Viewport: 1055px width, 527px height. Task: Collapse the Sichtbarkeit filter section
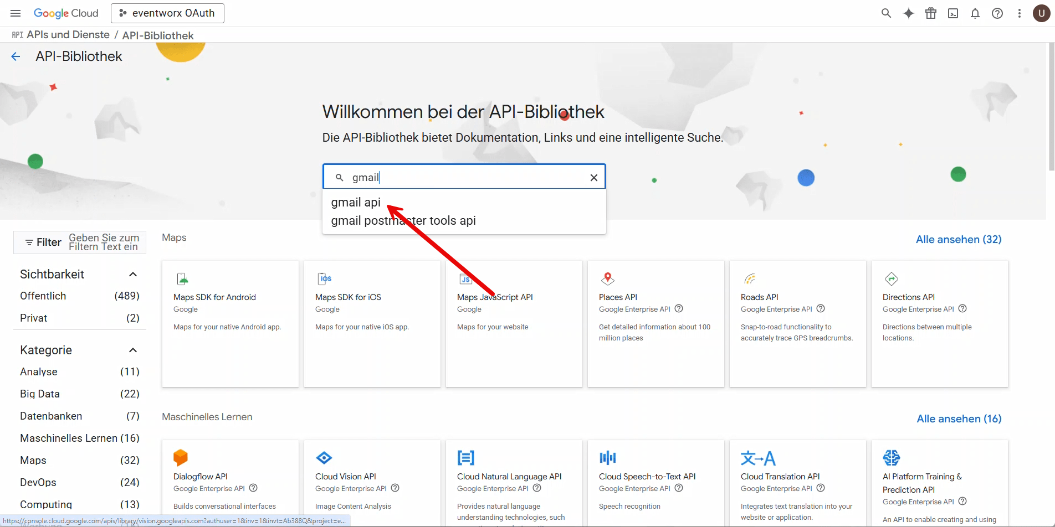point(133,275)
